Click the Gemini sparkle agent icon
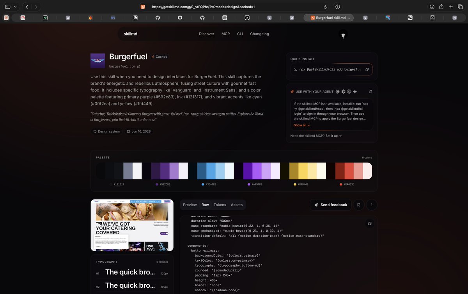Screen dimensions: 468x294 pyautogui.click(x=355, y=91)
